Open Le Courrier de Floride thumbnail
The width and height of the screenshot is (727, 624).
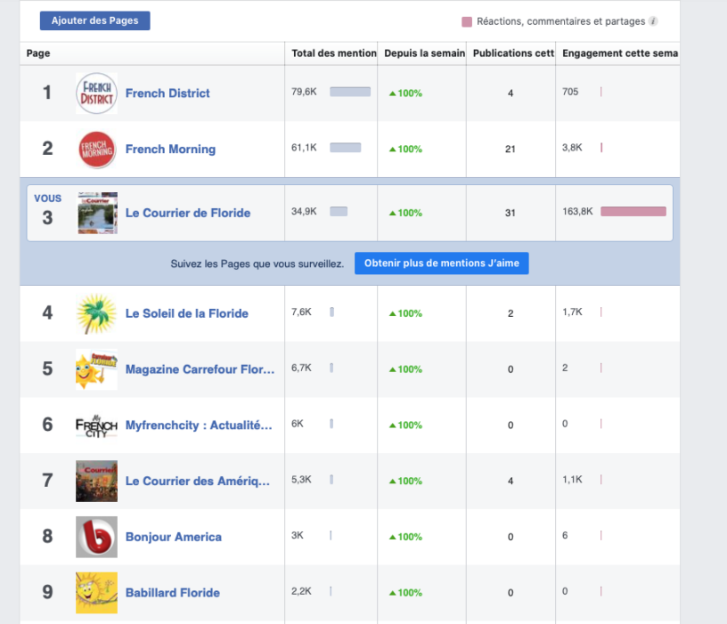(97, 213)
